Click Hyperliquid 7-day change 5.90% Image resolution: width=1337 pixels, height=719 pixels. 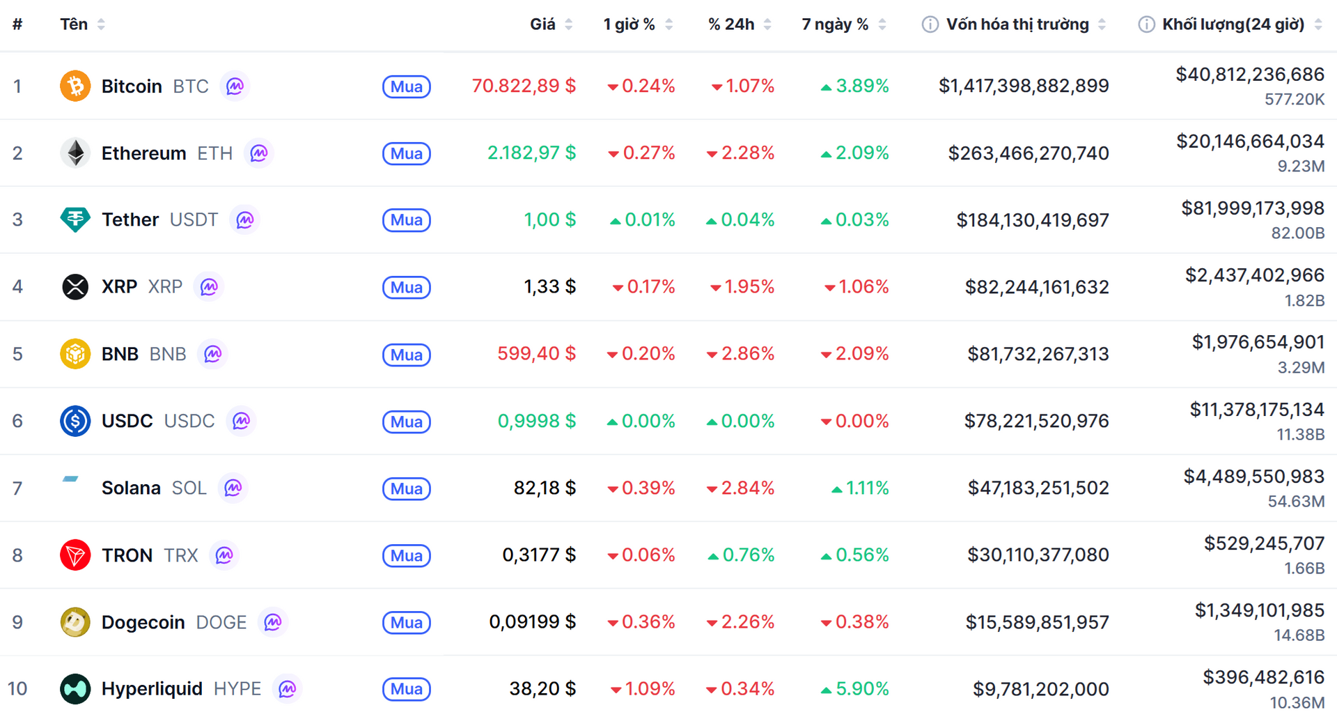click(x=855, y=689)
